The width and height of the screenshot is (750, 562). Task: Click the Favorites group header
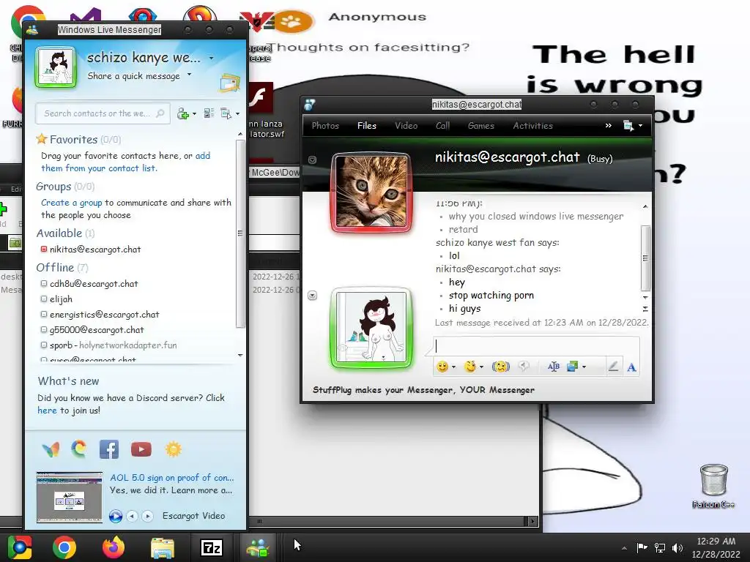coord(78,139)
